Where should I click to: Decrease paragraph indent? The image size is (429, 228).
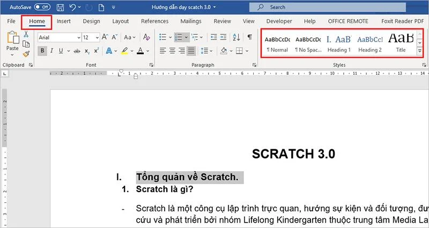tap(213, 37)
